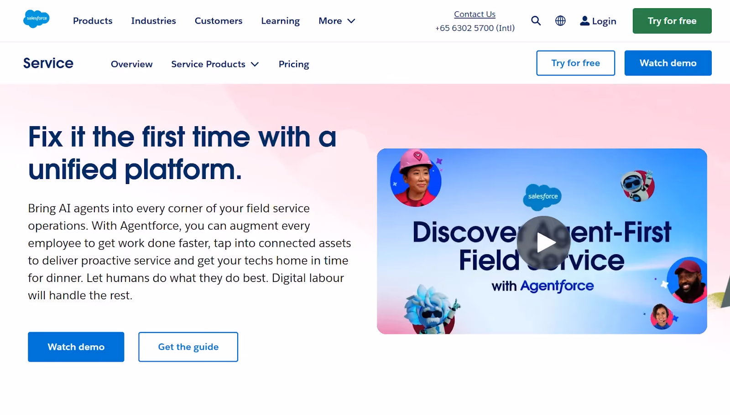The height and width of the screenshot is (415, 730).
Task: Click the Salesforce logo inside the video
Action: pyautogui.click(x=542, y=196)
